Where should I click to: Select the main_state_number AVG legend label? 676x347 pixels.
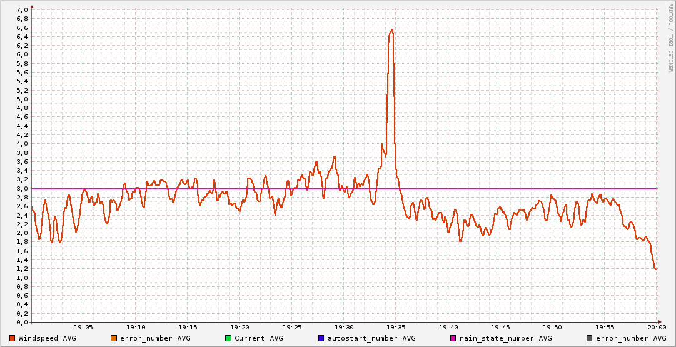(x=506, y=339)
